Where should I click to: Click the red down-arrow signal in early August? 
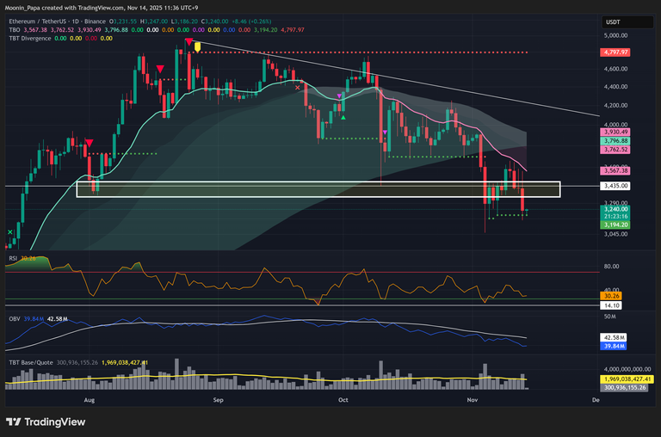click(90, 143)
